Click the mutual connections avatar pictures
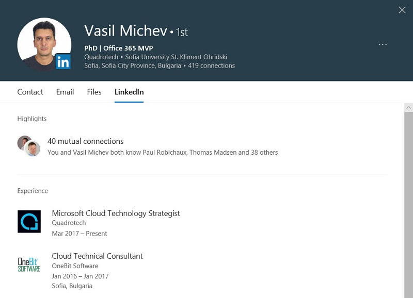Image resolution: width=413 pixels, height=298 pixels. point(29,146)
